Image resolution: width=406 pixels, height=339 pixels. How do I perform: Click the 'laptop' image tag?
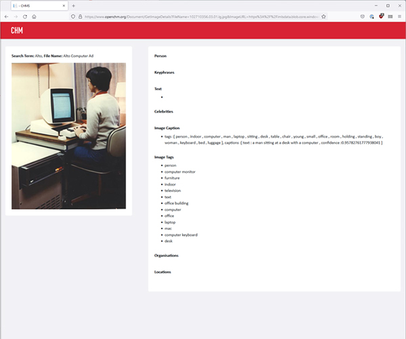click(x=170, y=222)
